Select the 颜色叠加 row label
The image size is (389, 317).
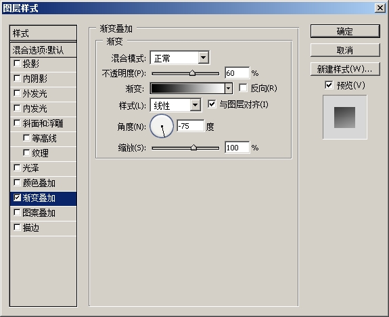click(x=39, y=183)
